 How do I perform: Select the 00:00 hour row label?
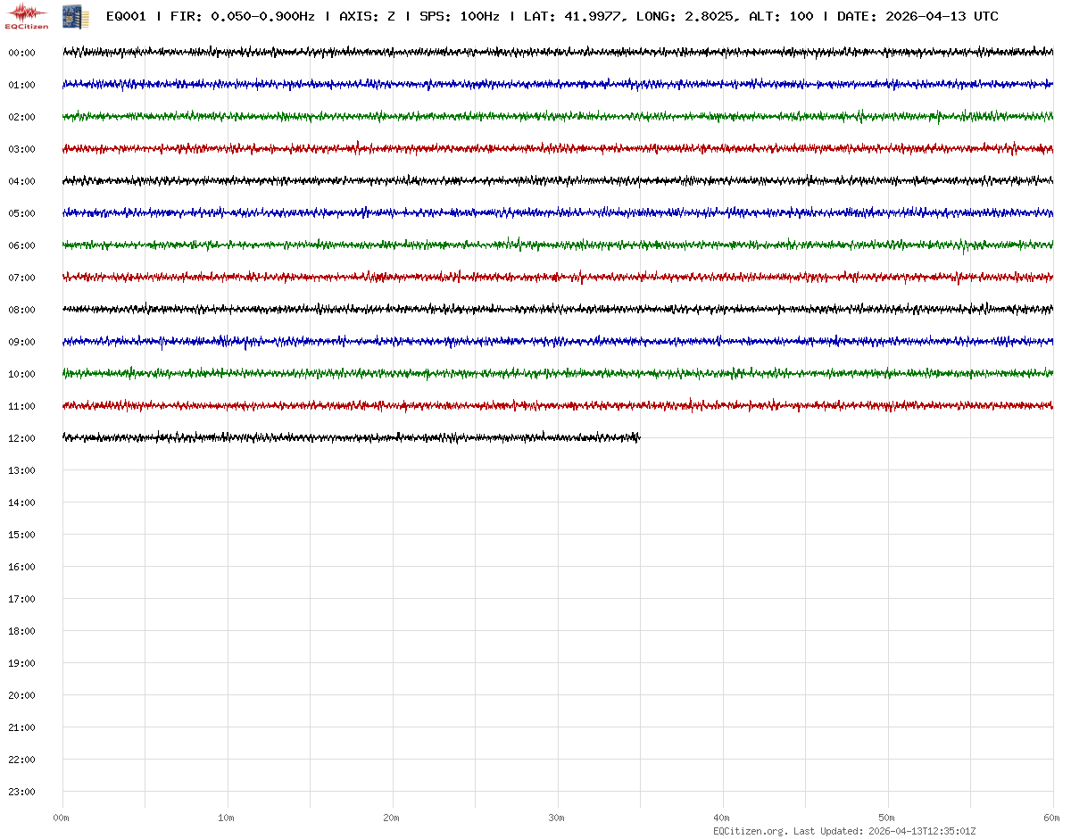(x=21, y=54)
